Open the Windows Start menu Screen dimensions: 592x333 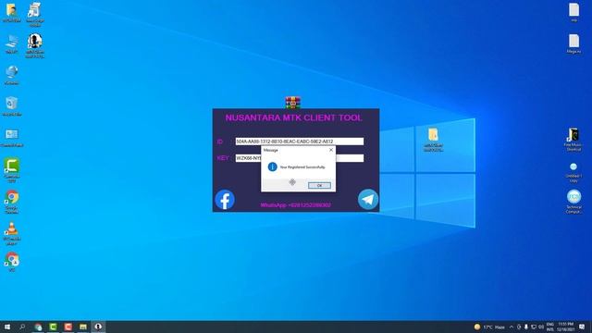pos(6,327)
